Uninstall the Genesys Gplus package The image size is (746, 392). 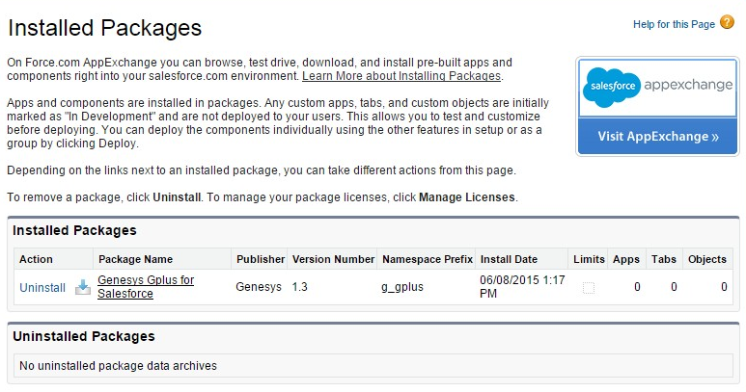pyautogui.click(x=42, y=288)
